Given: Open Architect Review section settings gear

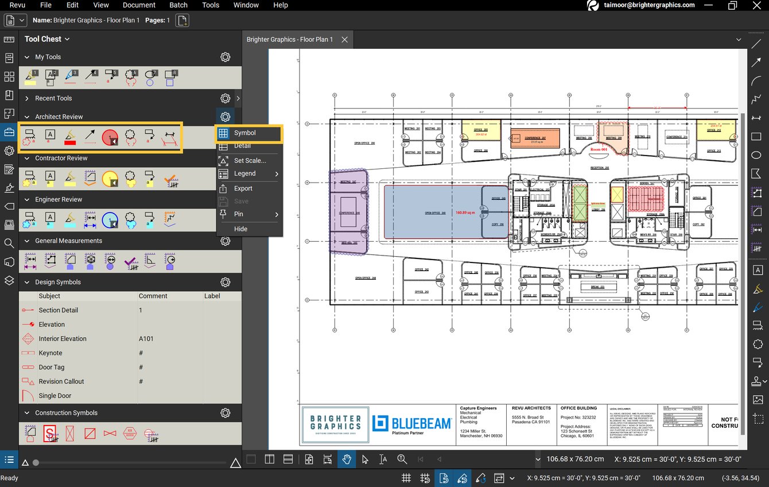Looking at the screenshot, I should click(226, 117).
